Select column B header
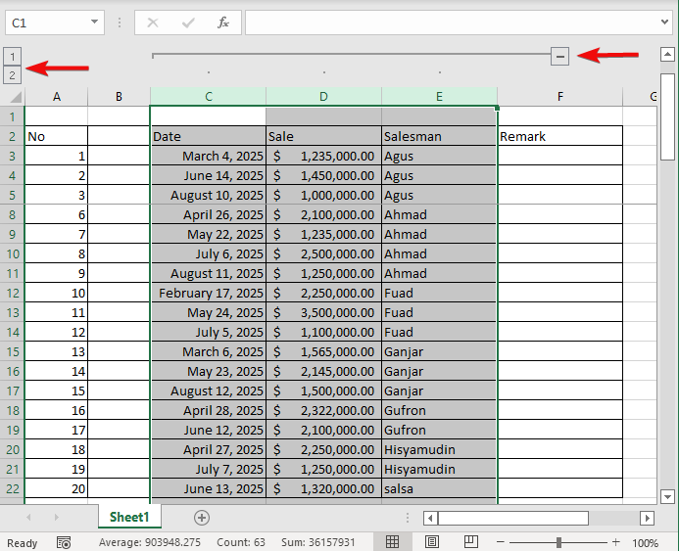This screenshot has width=679, height=551. (x=119, y=97)
